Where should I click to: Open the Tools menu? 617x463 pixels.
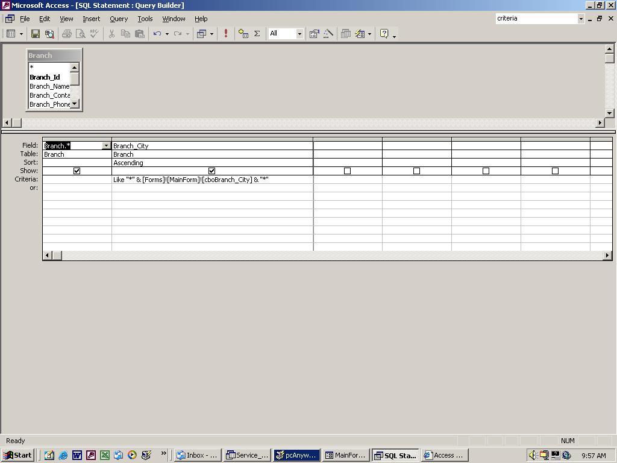coord(145,19)
